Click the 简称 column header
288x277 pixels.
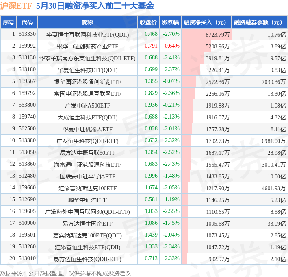tap(87, 22)
